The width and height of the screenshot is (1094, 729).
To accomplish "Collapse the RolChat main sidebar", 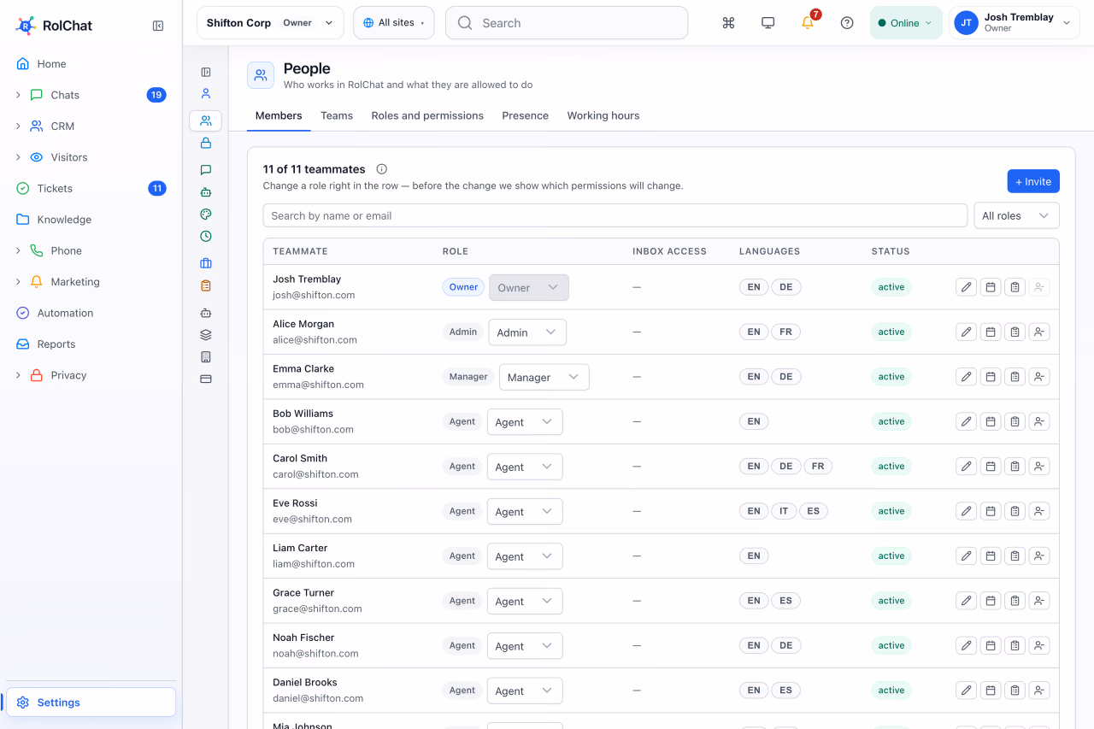I will point(158,26).
